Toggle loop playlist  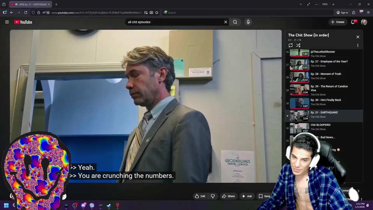tap(291, 45)
